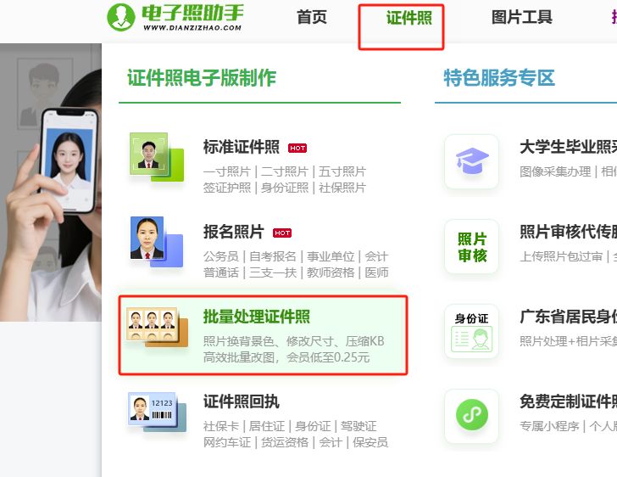This screenshot has width=617, height=477.
Task: Click the graduation cap icon
Action: pos(472,161)
